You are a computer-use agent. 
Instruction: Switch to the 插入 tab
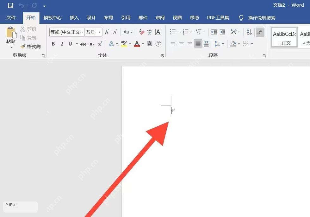tap(74, 18)
